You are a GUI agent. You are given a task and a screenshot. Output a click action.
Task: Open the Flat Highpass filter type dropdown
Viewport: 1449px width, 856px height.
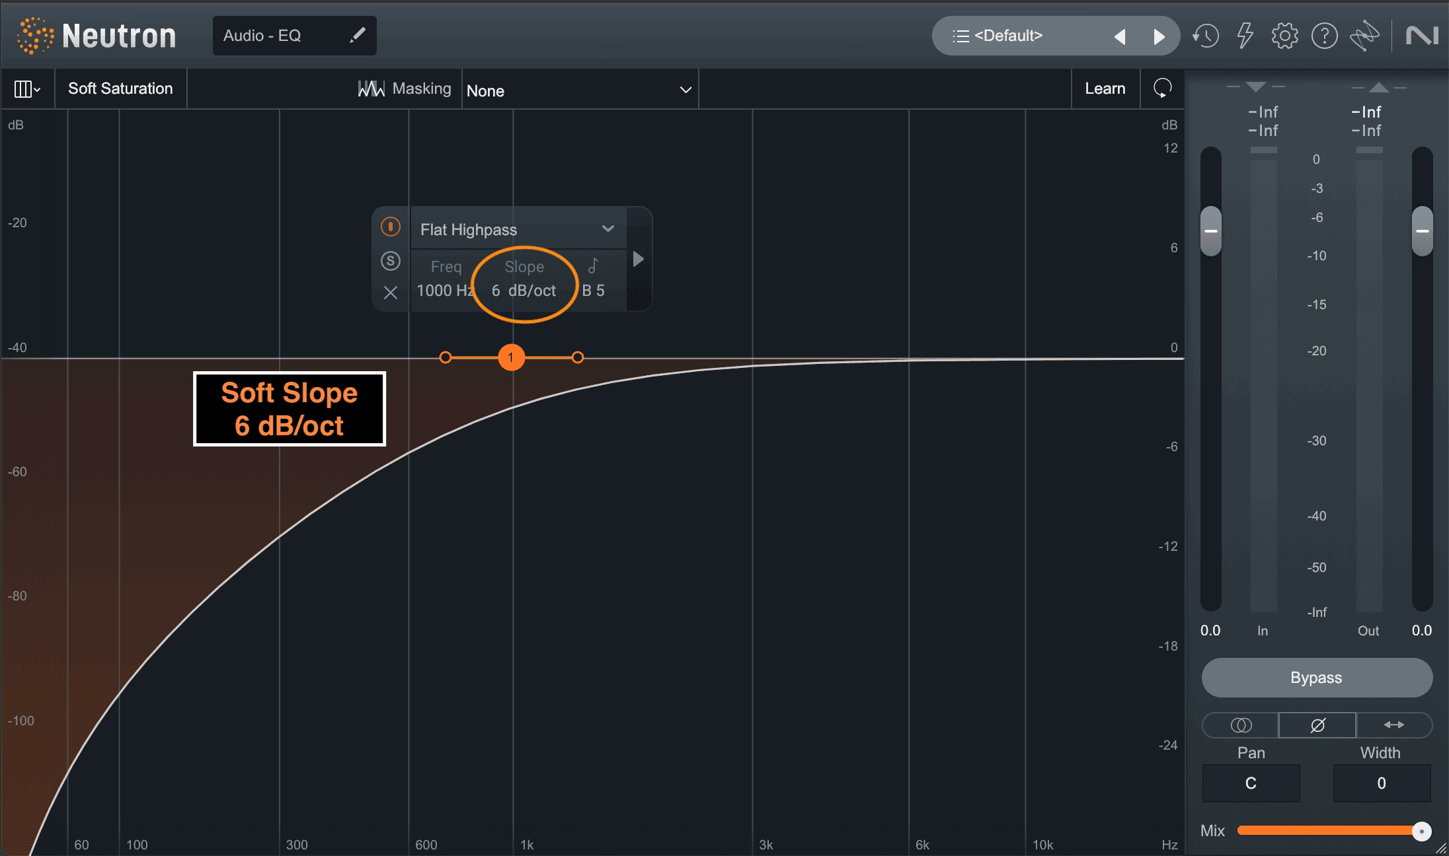coord(518,229)
